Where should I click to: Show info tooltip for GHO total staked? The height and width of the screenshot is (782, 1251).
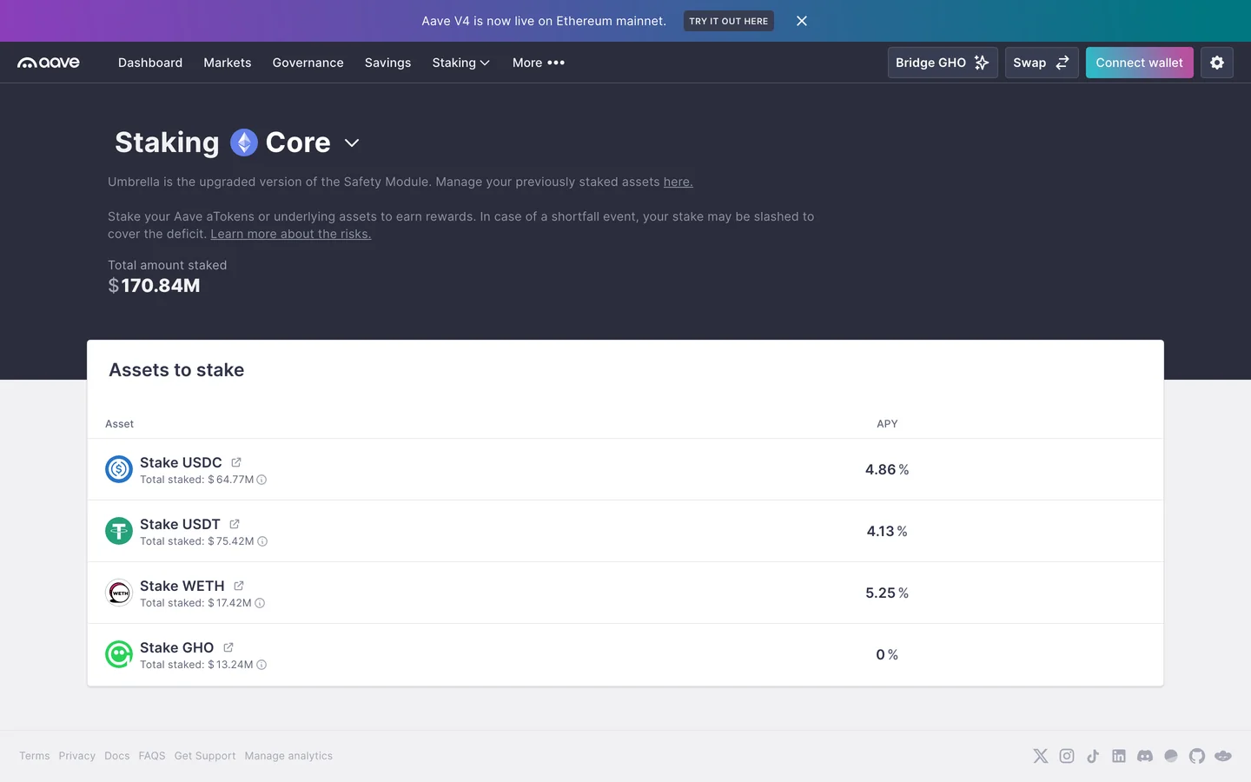coord(261,665)
